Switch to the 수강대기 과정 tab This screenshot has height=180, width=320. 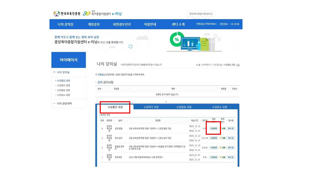click(151, 107)
